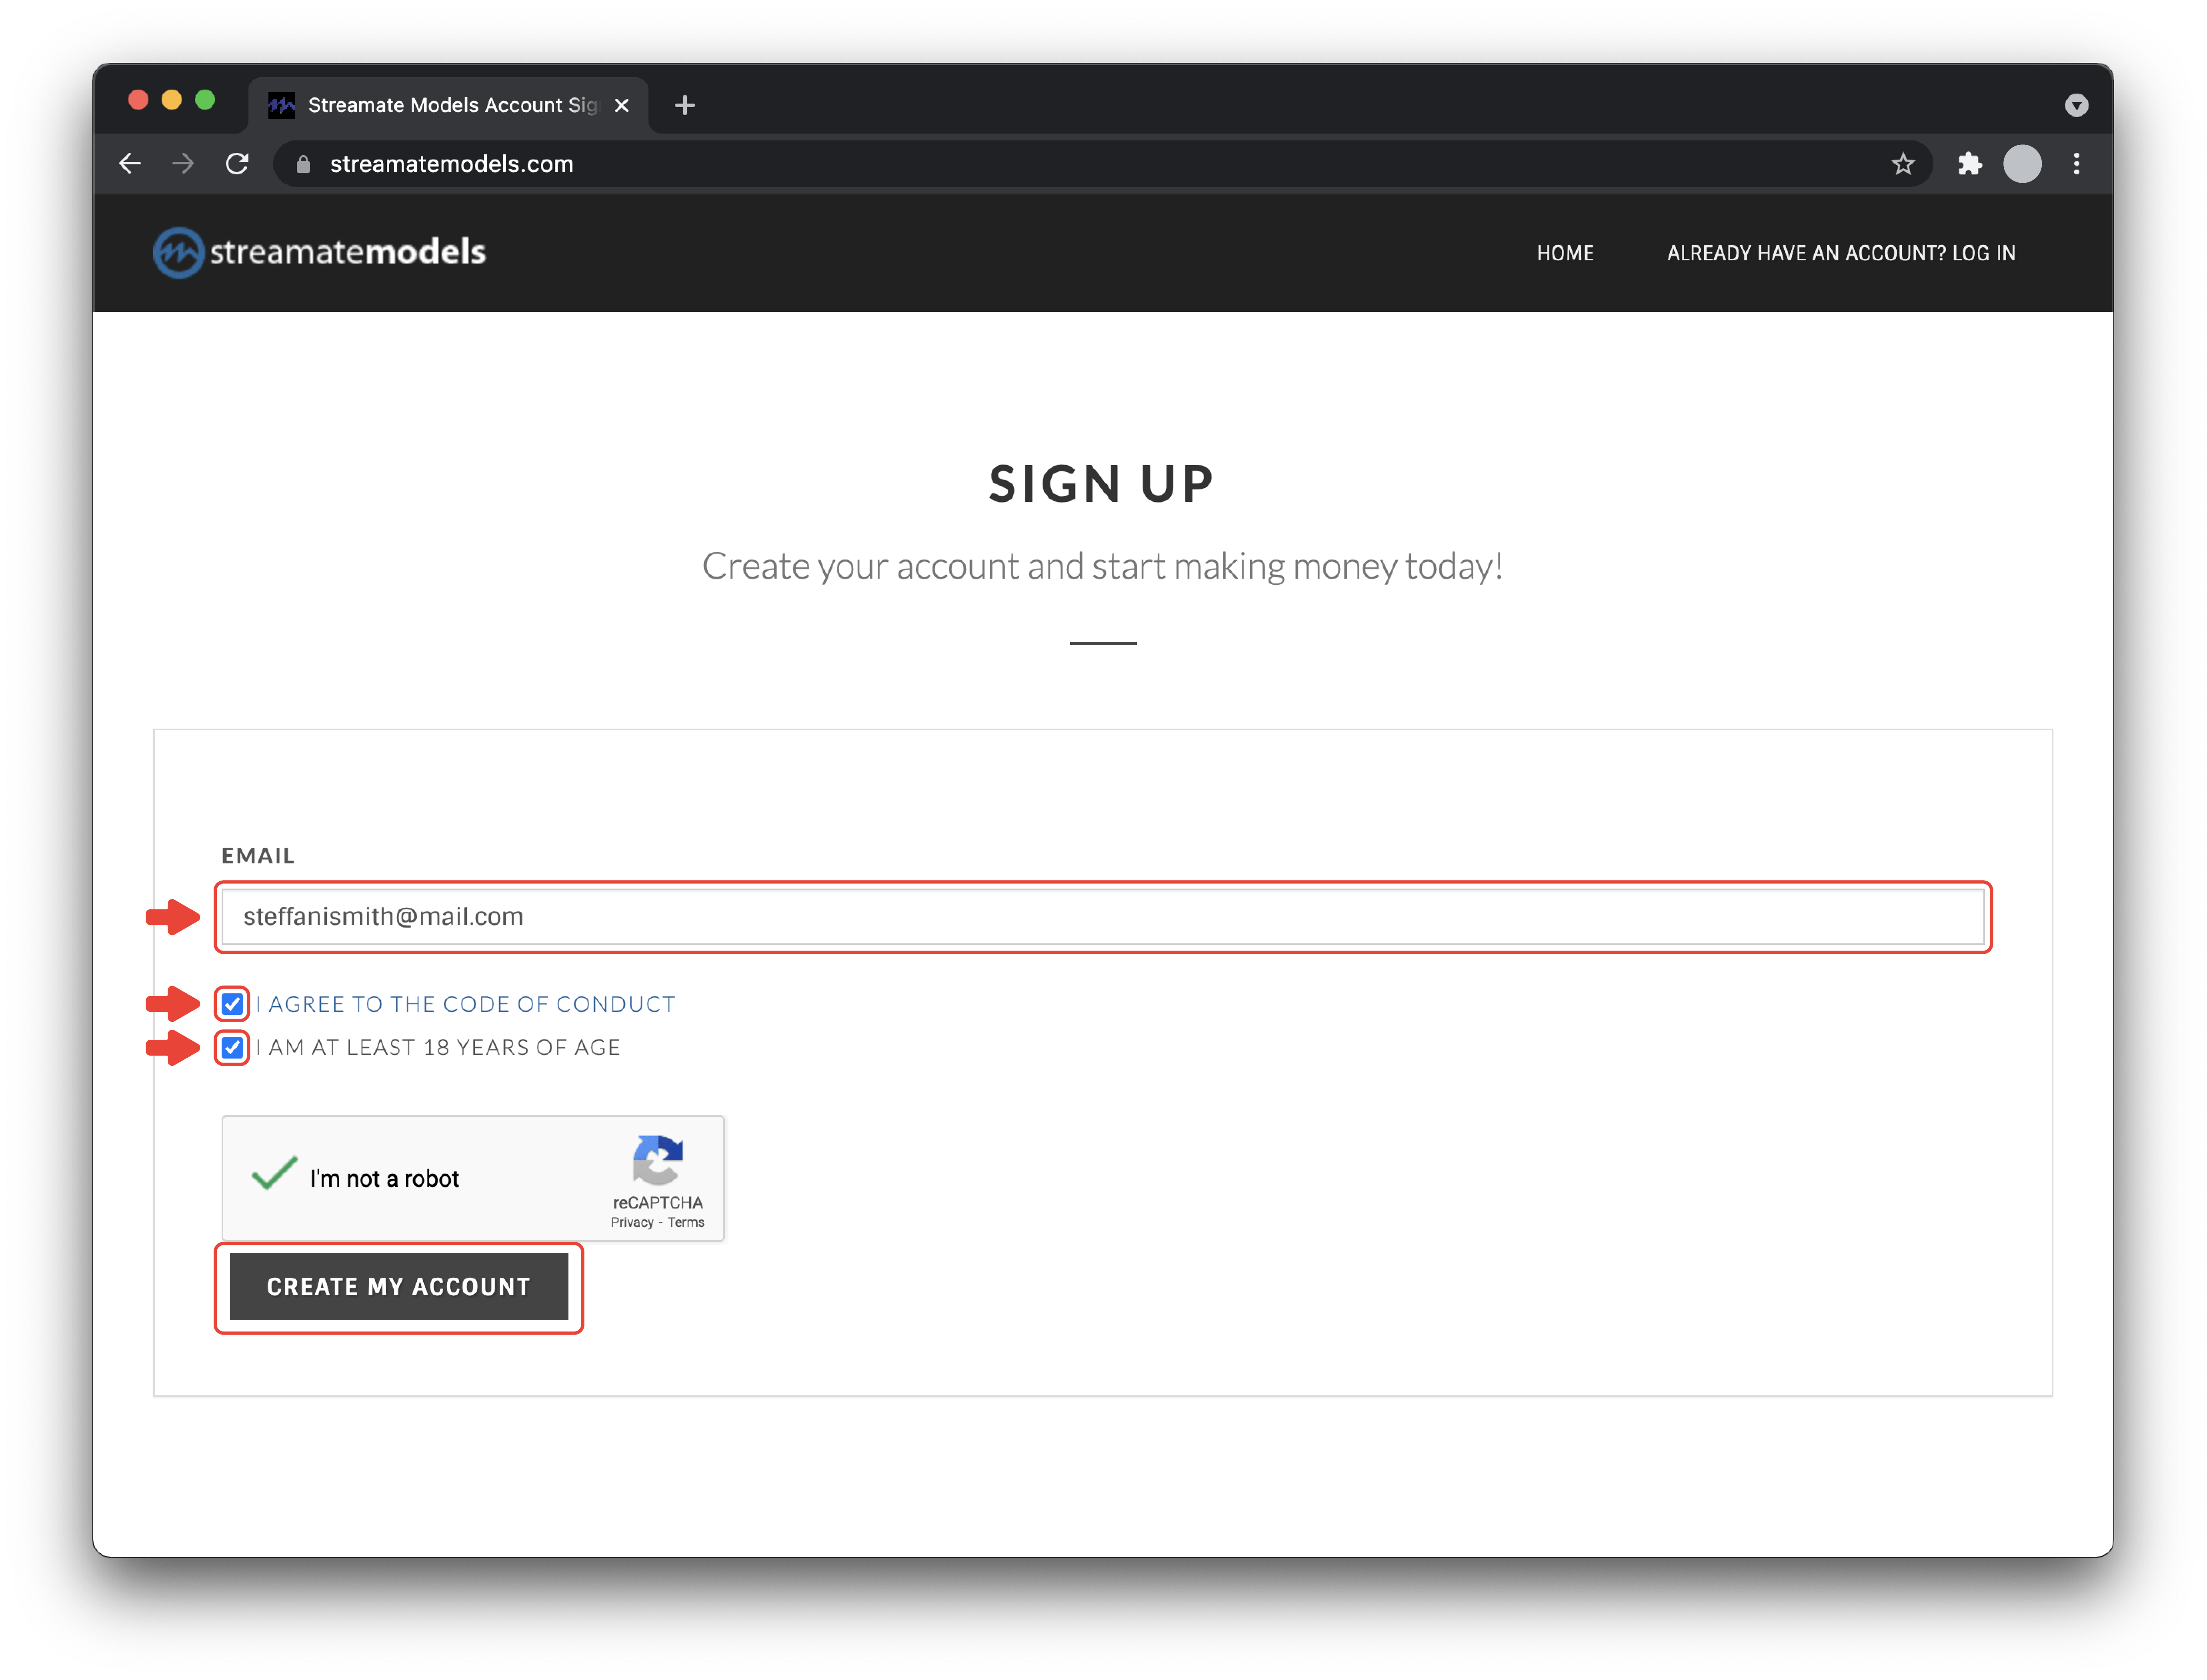Click the browser back arrow

130,164
